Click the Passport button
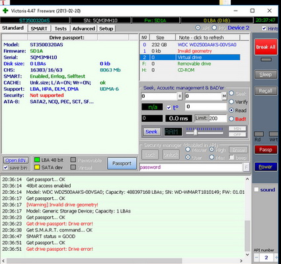The height and width of the screenshot is (264, 281). click(x=122, y=163)
